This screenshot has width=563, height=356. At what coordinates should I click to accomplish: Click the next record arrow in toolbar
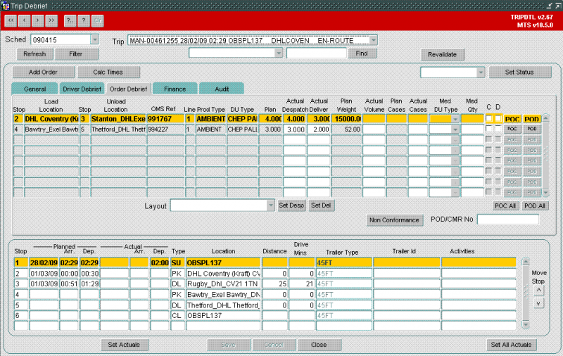[38, 20]
